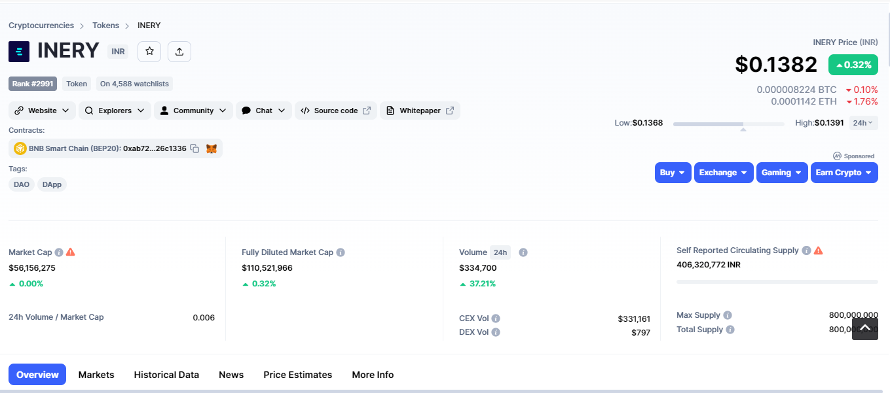Click the On 4,588 watchlists badge
This screenshot has height=393, width=890.
[134, 84]
